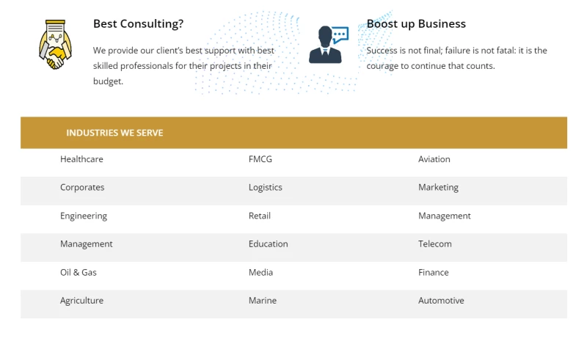Select FMCG industry entry
This screenshot has width=587, height=352.
(260, 159)
